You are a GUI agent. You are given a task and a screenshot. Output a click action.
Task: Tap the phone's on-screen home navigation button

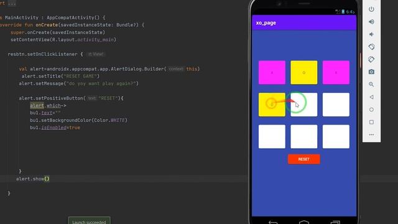tap(304, 222)
